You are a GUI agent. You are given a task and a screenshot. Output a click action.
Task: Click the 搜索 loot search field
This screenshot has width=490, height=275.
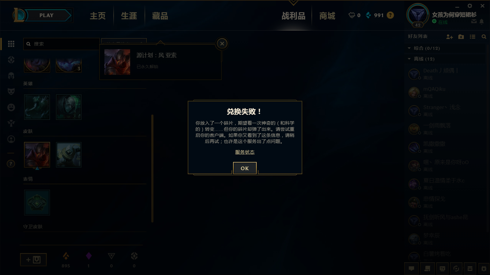(x=61, y=44)
